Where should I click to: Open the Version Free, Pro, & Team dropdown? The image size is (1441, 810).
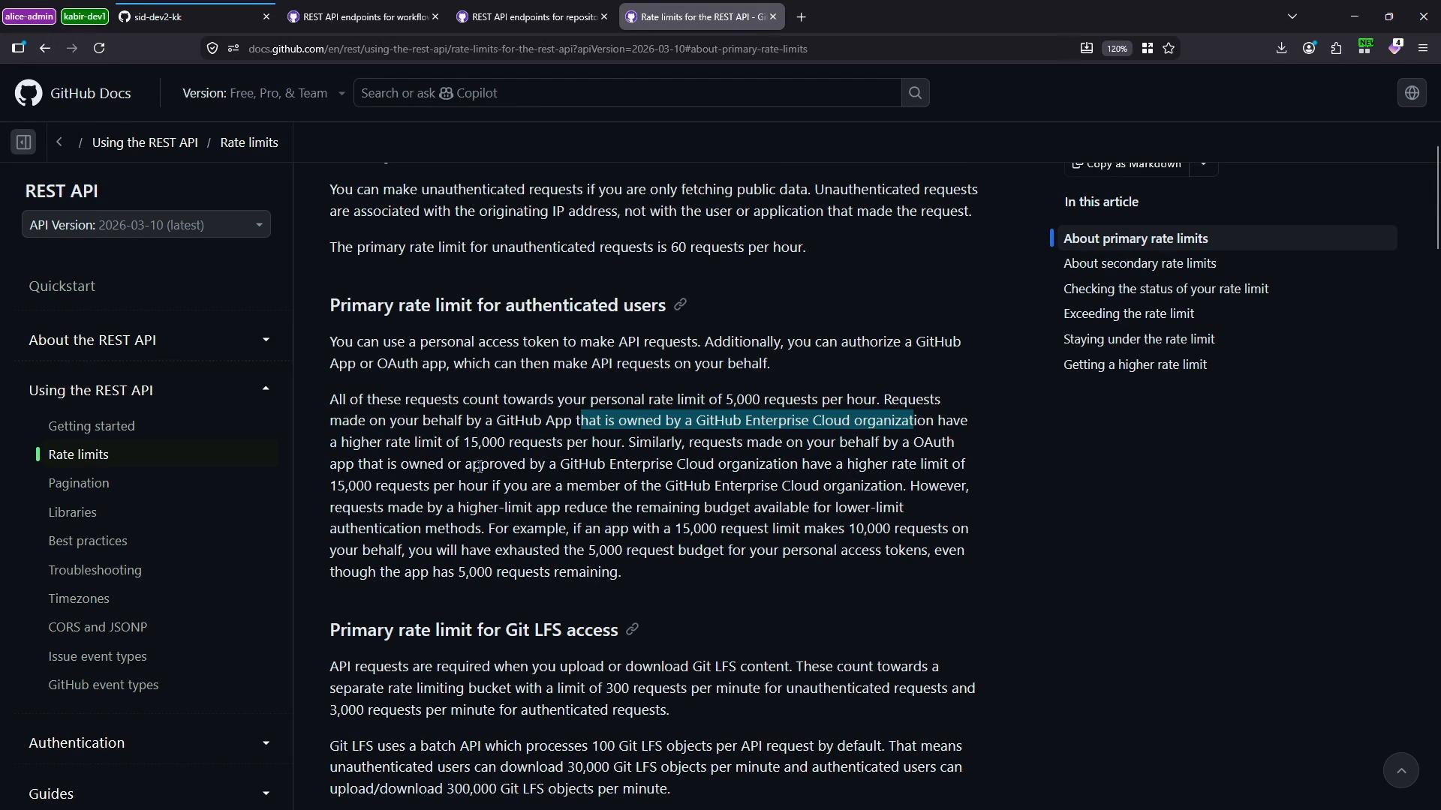click(263, 93)
